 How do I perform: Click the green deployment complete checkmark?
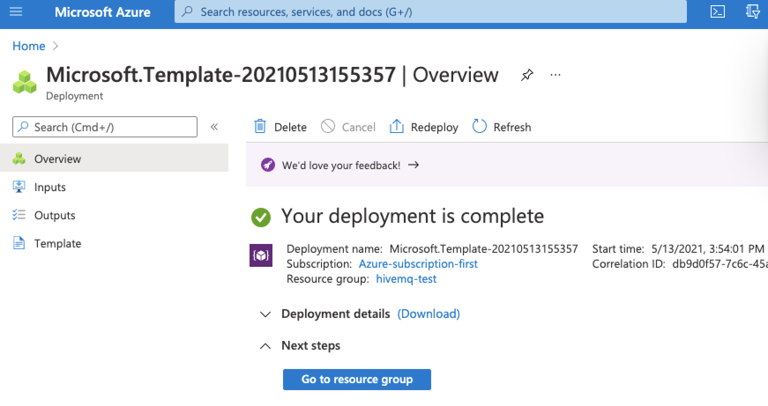pyautogui.click(x=261, y=217)
